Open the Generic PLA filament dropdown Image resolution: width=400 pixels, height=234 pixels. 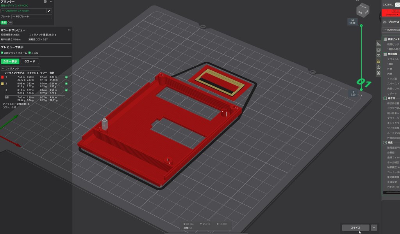(x=392, y=15)
